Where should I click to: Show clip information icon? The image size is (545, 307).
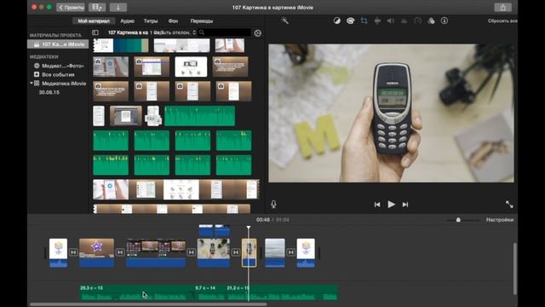coord(445,20)
